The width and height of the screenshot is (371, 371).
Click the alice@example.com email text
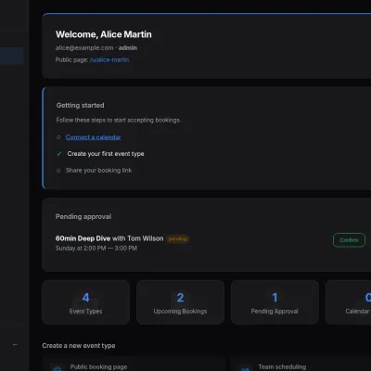(x=84, y=48)
